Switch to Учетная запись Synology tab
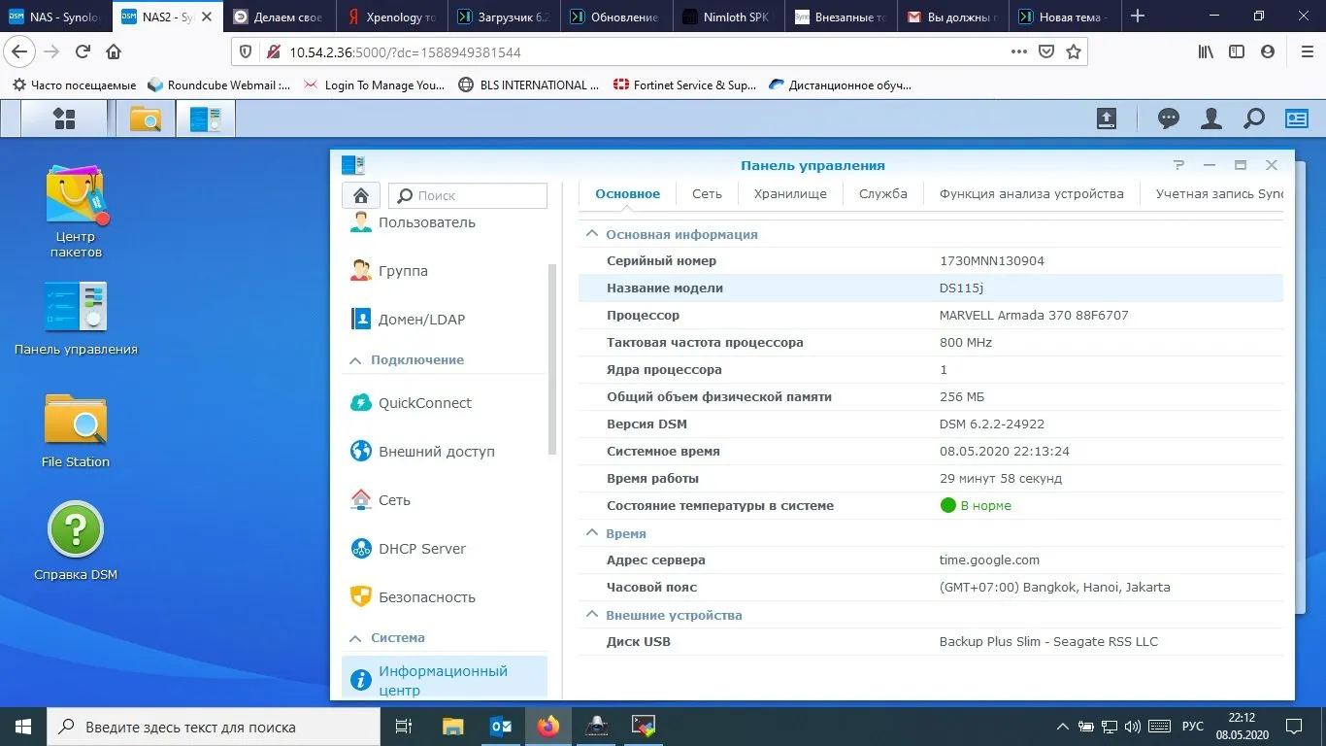1326x746 pixels. click(x=1220, y=193)
